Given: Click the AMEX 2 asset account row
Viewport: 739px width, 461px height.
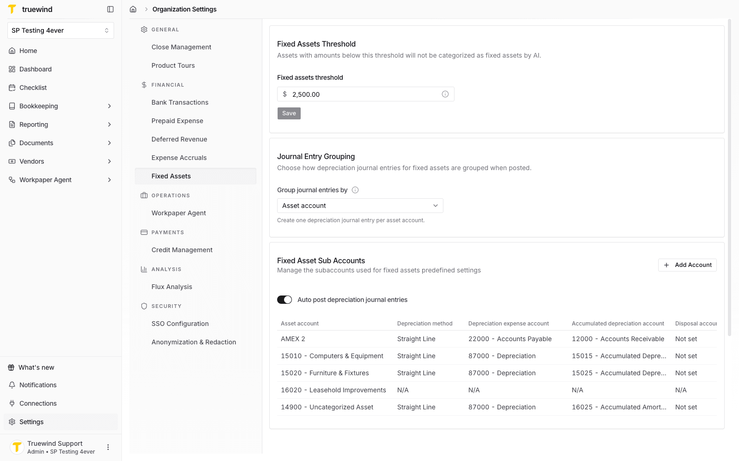Looking at the screenshot, I should click(x=497, y=339).
